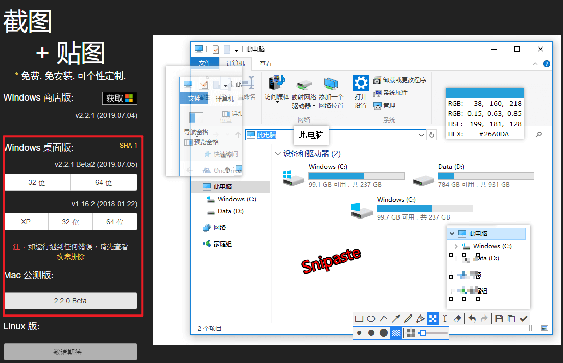Collapse 此电脑 in the tree popup

(x=452, y=233)
